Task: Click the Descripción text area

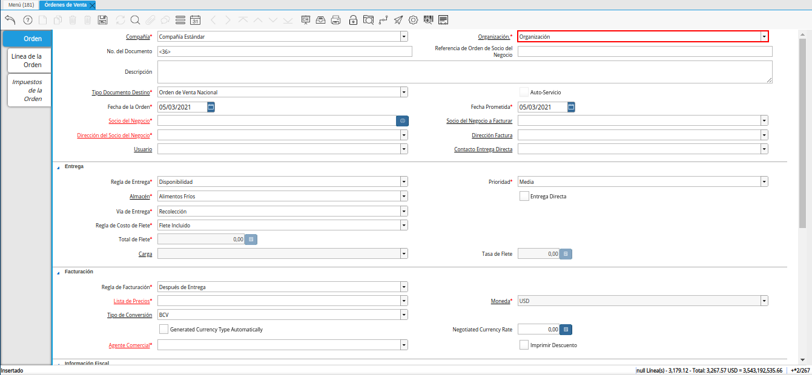Action: pyautogui.click(x=464, y=71)
